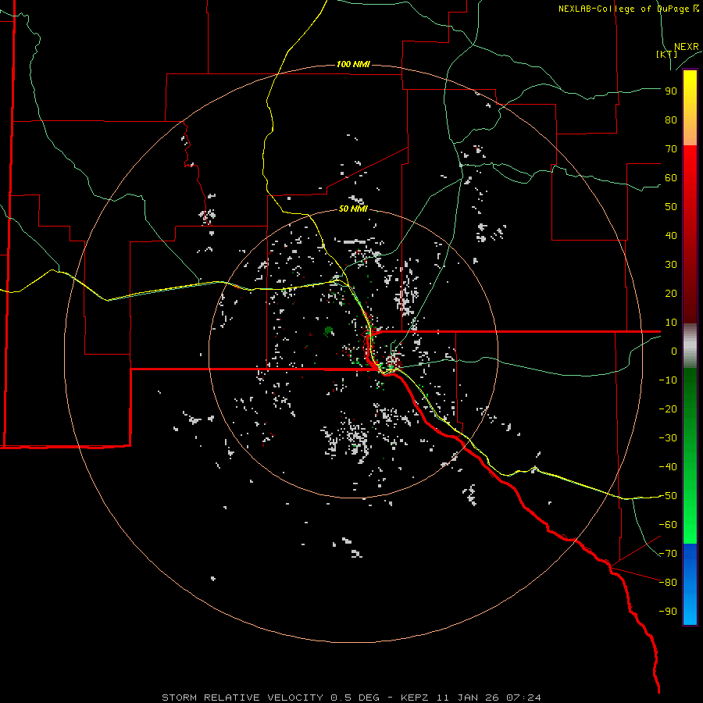Click the -10 value on the velocity scale
Image resolution: width=703 pixels, height=703 pixels.
click(668, 380)
